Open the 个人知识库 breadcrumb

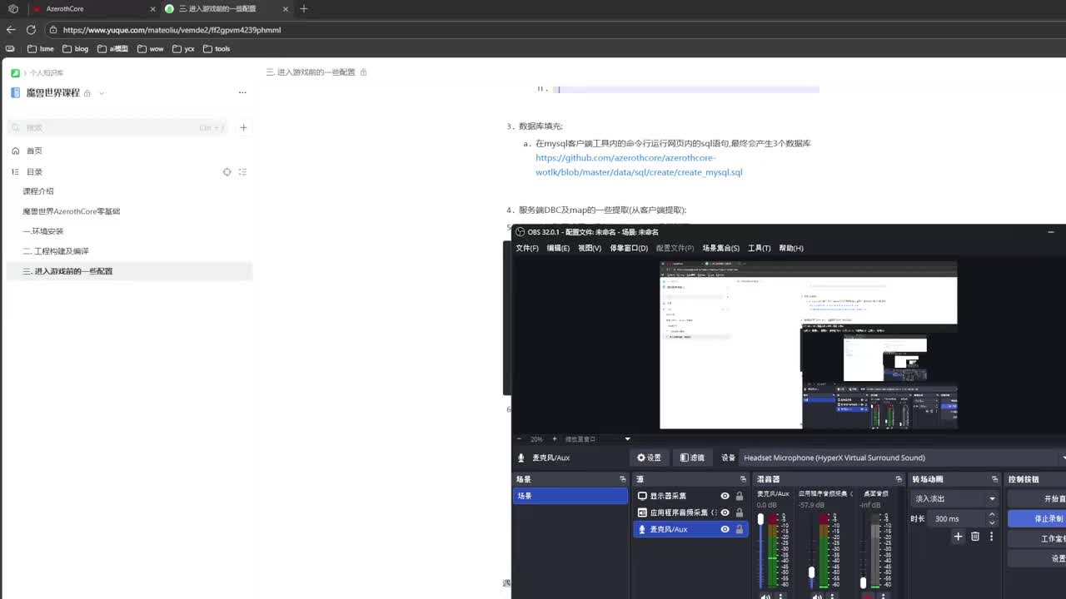click(47, 72)
